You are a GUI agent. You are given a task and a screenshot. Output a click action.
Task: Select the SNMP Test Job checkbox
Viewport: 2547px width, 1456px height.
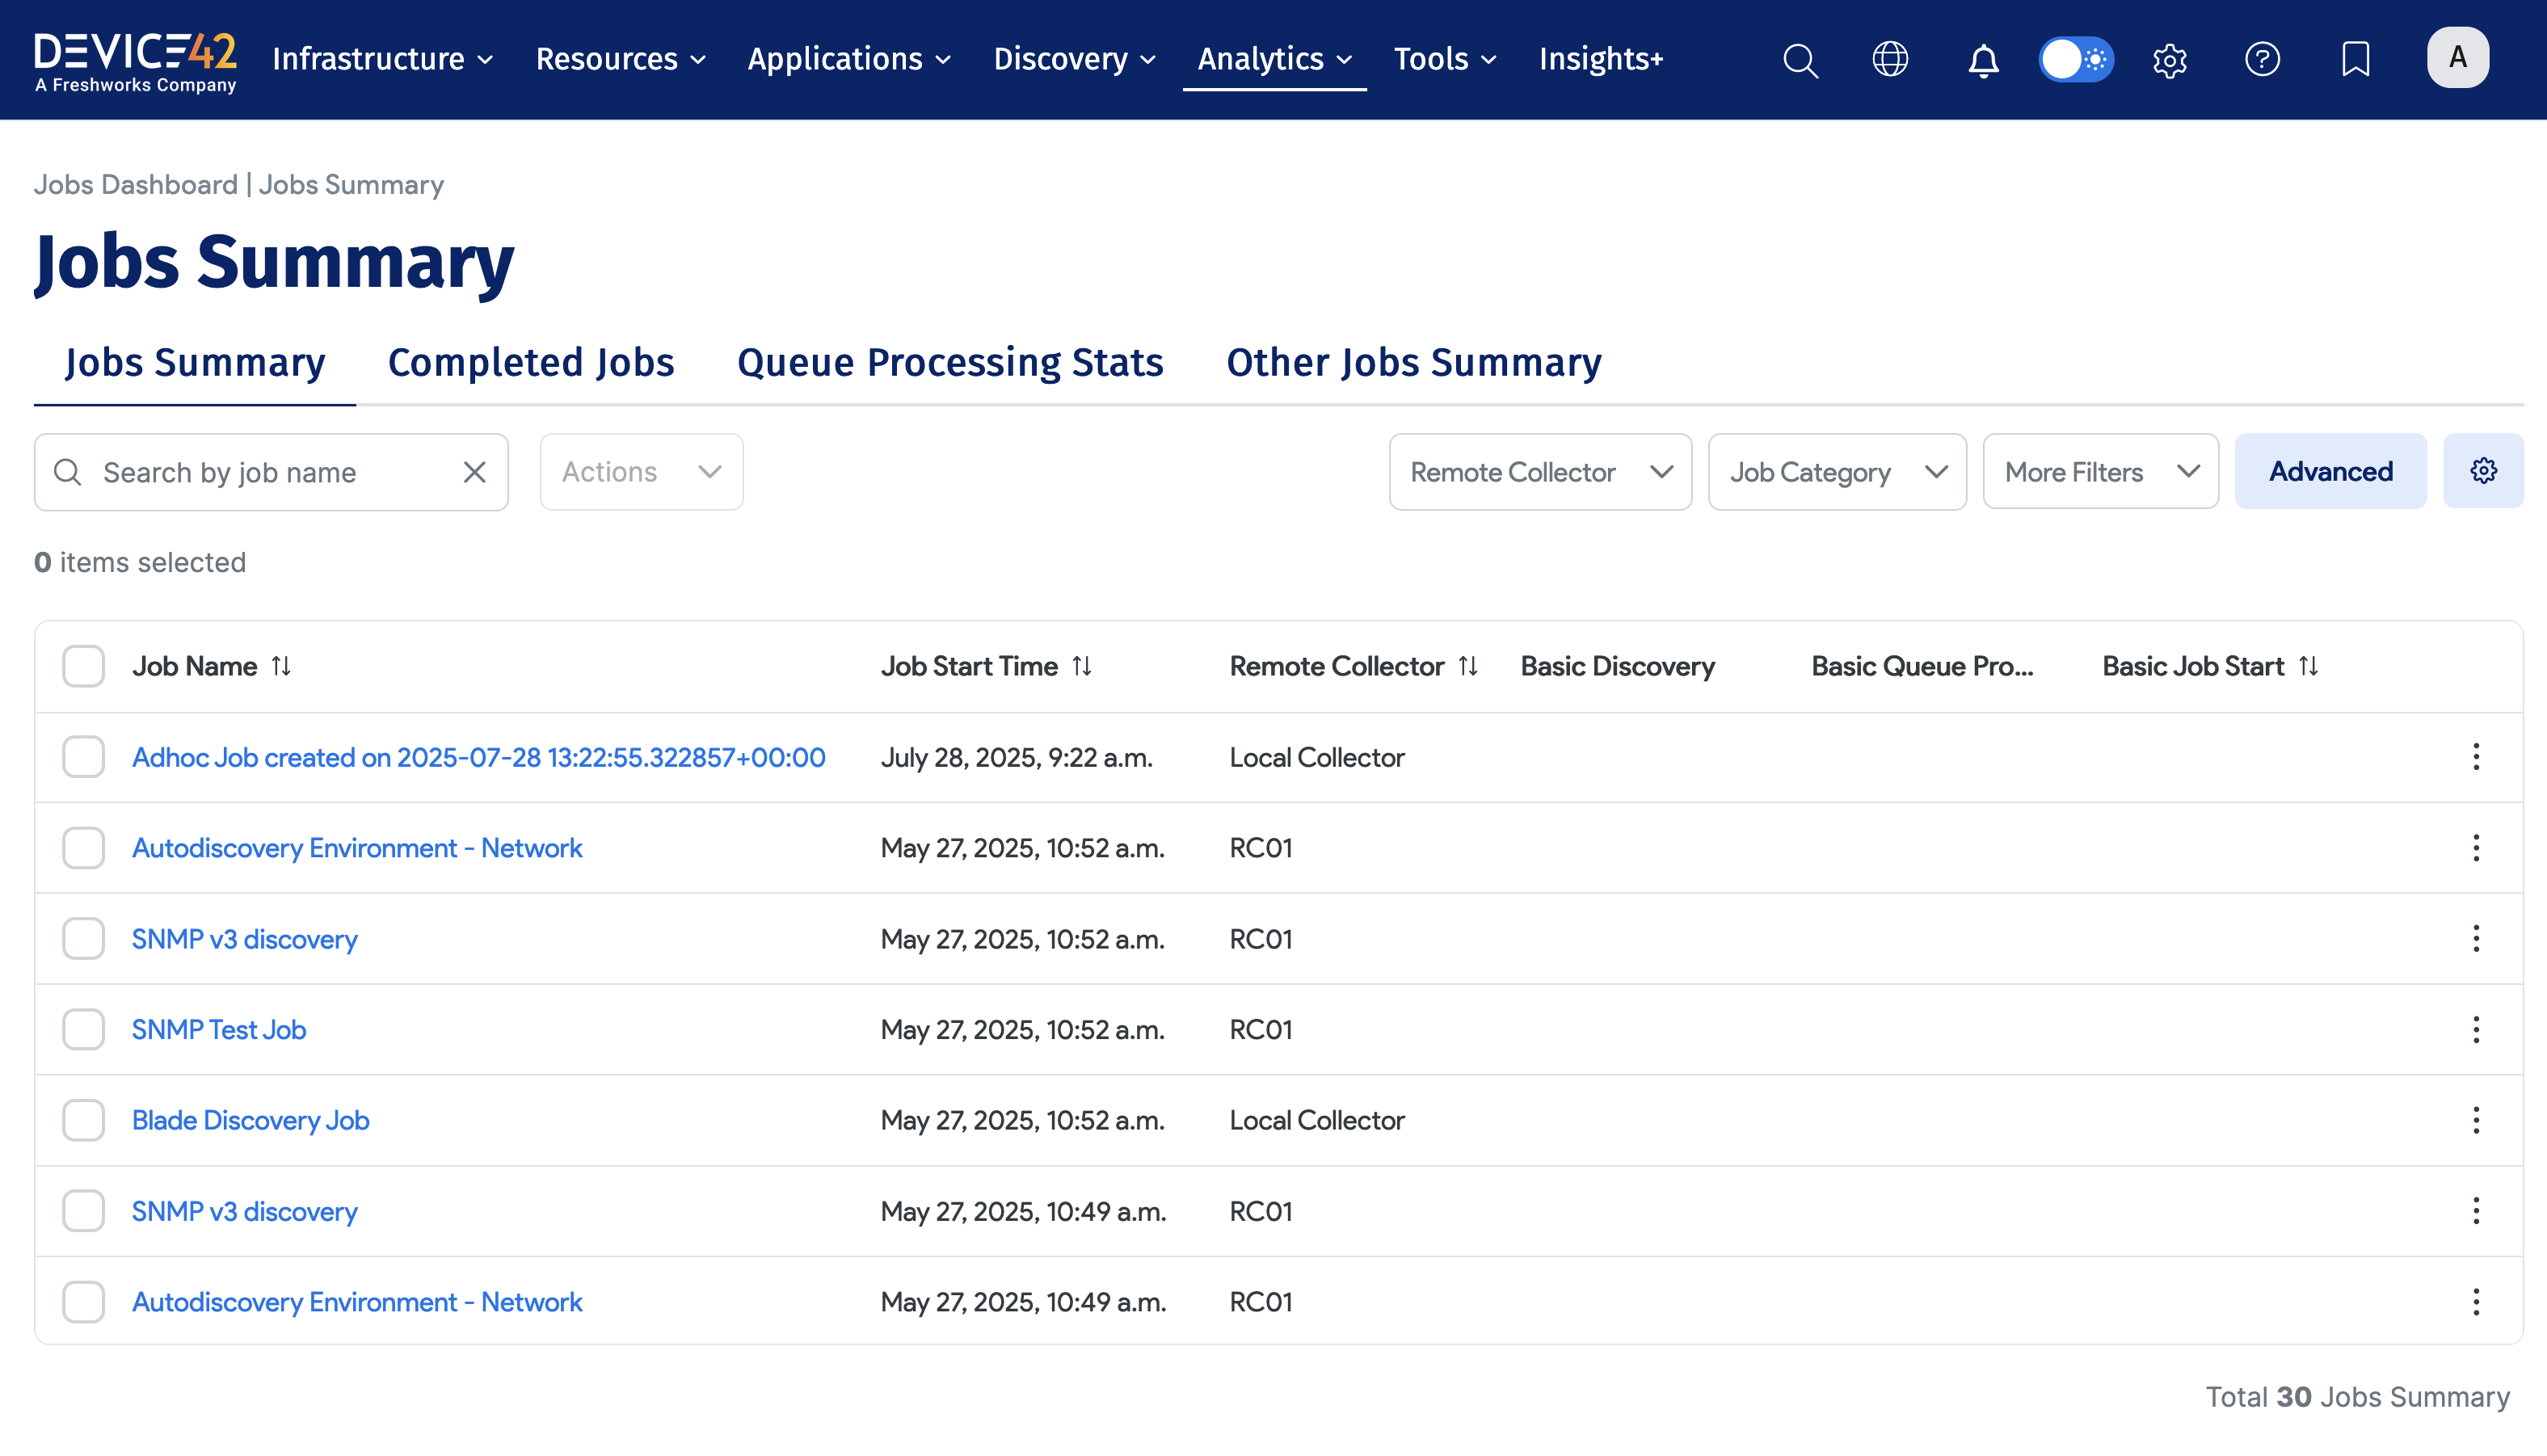click(x=83, y=1029)
